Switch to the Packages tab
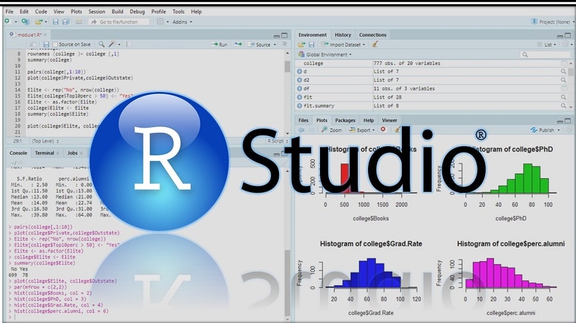This screenshot has height=323, width=576. coord(345,120)
